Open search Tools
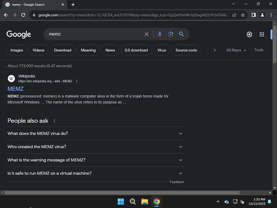Image resolution: width=277 pixels, height=208 pixels. pyautogui.click(x=259, y=50)
